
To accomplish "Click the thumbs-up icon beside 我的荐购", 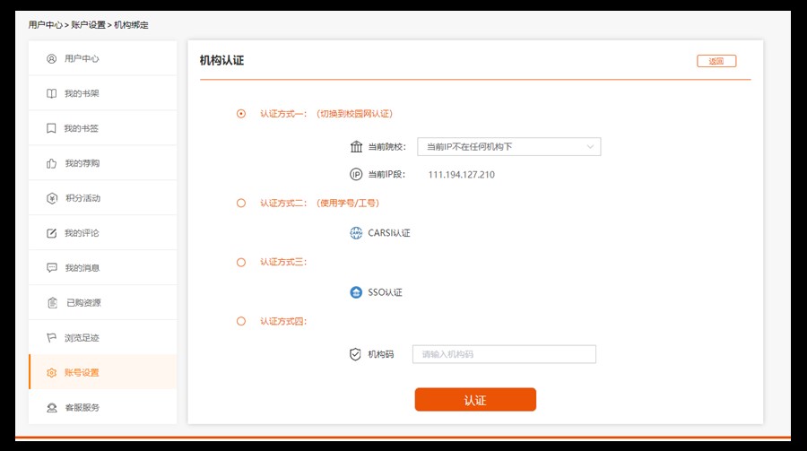I will pyautogui.click(x=51, y=163).
